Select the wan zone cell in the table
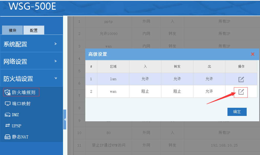The width and height of the screenshot is (260, 155). coord(113,91)
